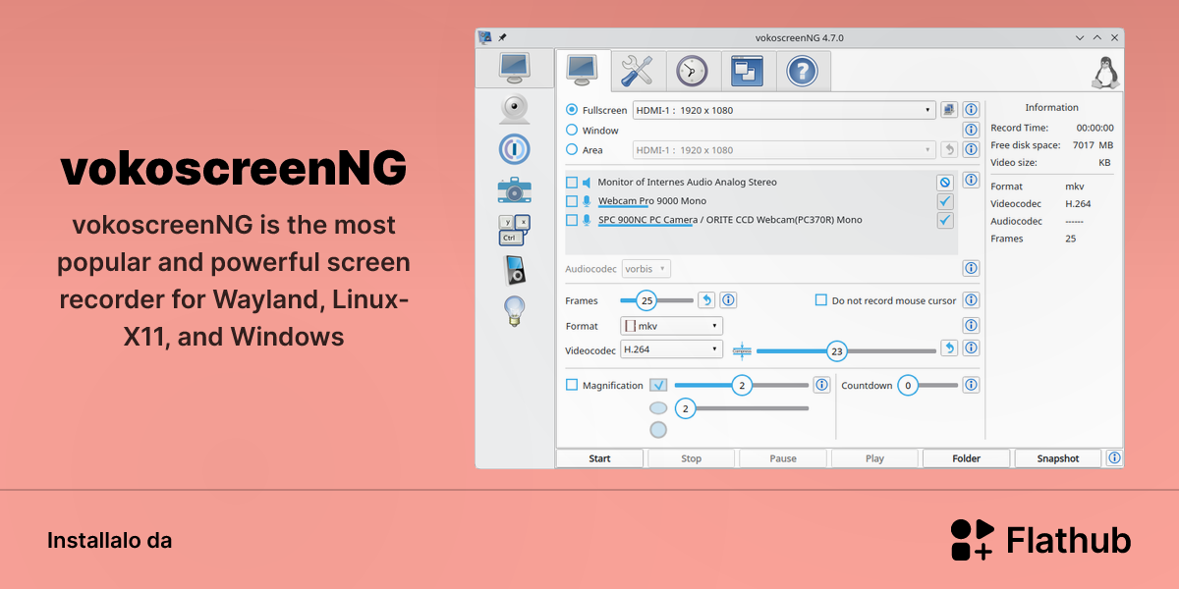Select the Window recording mode
Image resolution: width=1179 pixels, height=589 pixels.
tap(572, 130)
